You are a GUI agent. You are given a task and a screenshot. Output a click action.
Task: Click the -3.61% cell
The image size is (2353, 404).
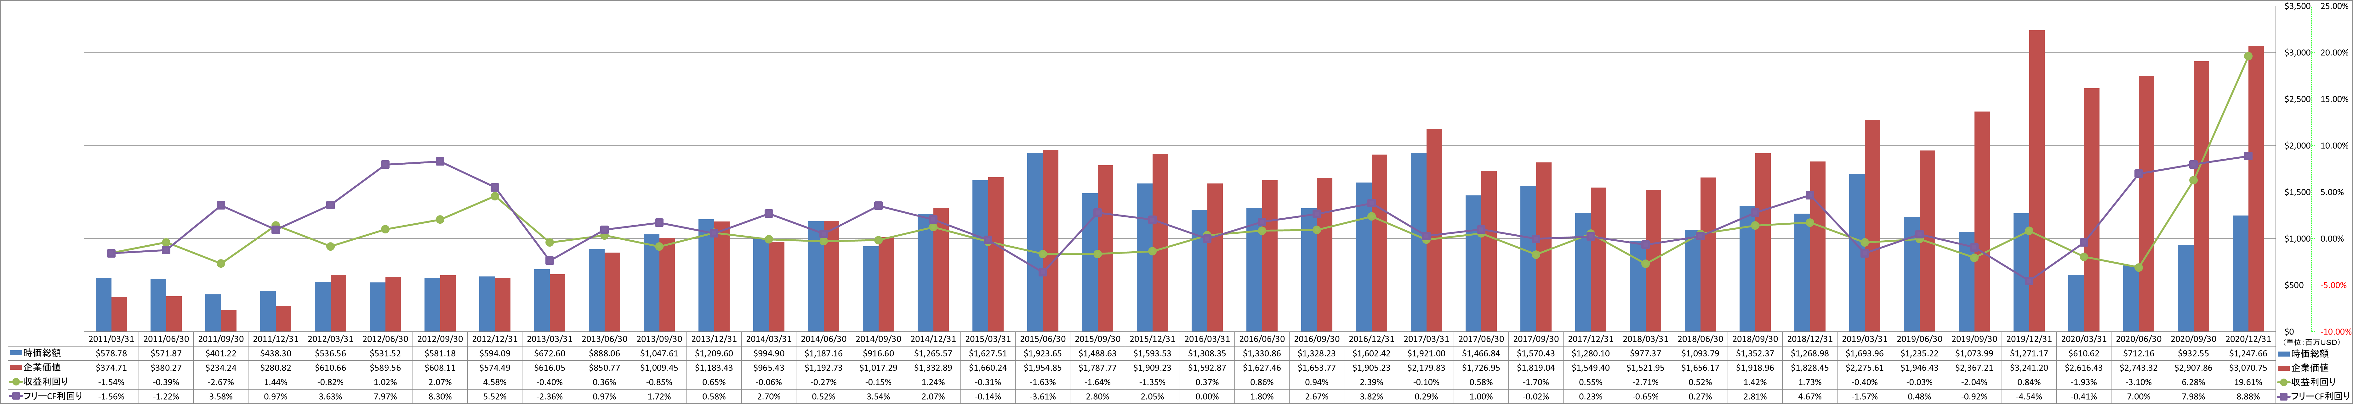[1042, 397]
